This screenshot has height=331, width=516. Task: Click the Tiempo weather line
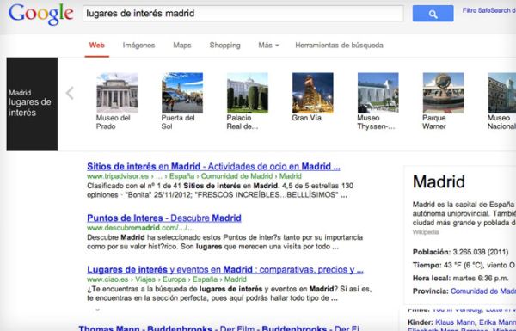tap(464, 265)
